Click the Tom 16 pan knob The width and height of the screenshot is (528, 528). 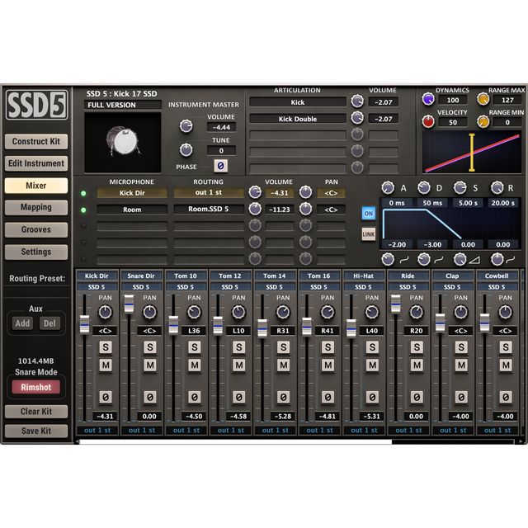point(328,312)
